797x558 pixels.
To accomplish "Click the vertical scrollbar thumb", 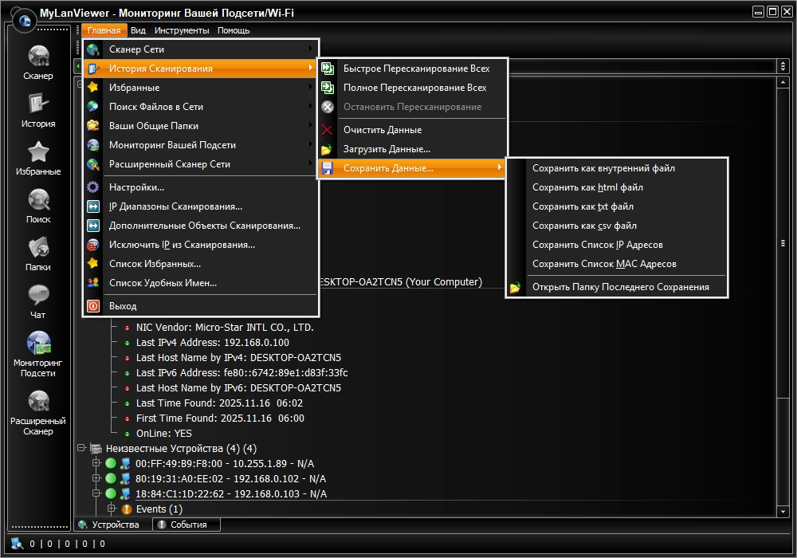I will point(783,243).
